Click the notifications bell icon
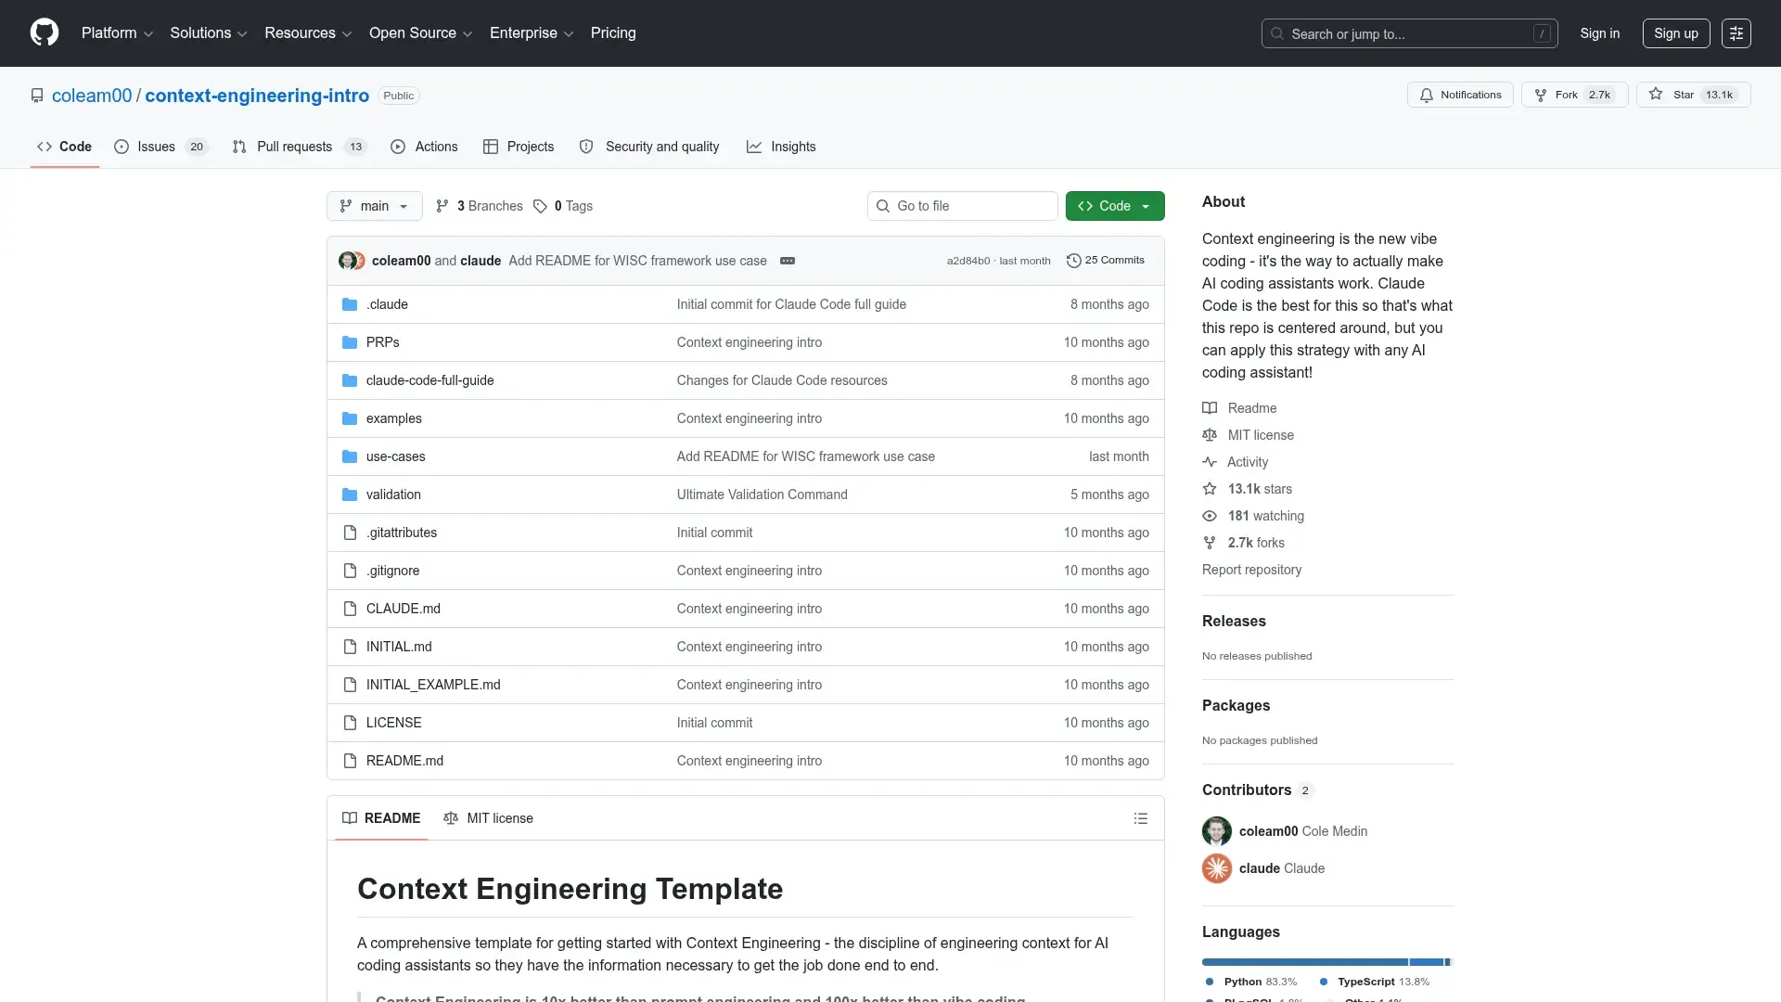1781x1002 pixels. 1427,95
